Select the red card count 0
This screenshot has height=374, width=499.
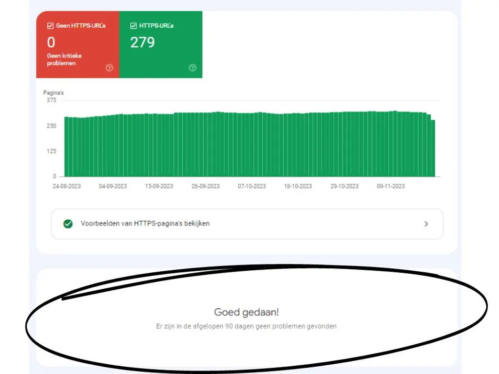click(x=51, y=42)
